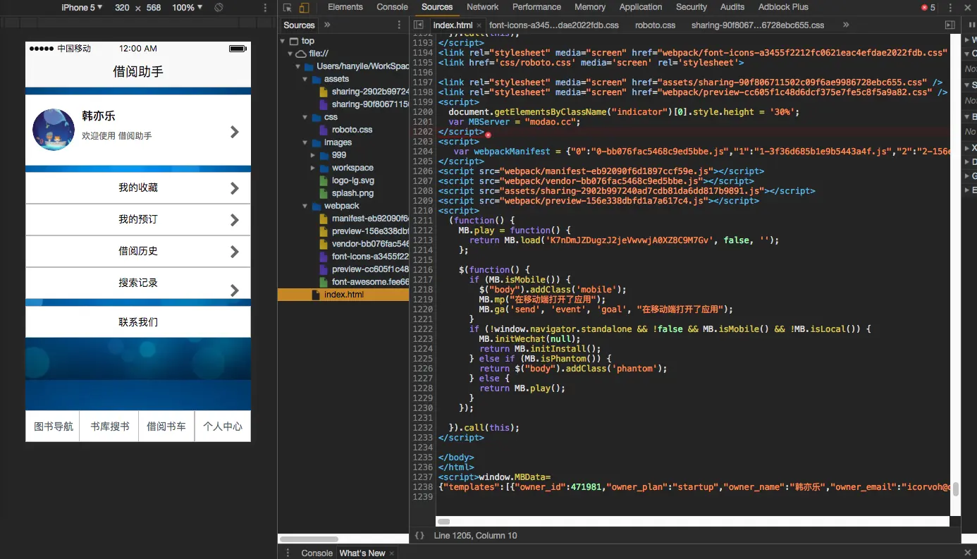Switch to roboto.css editor tab

click(x=655, y=25)
